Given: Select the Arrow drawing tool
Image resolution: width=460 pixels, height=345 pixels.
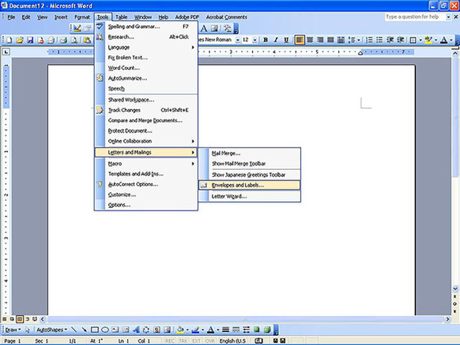Looking at the screenshot, I should click(84, 329).
